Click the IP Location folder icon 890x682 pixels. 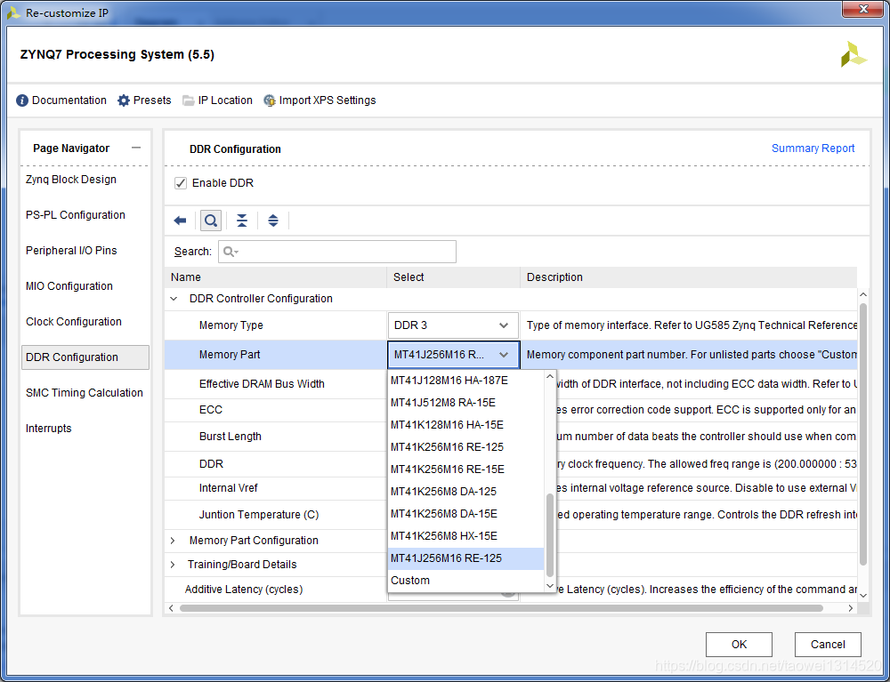pyautogui.click(x=189, y=100)
